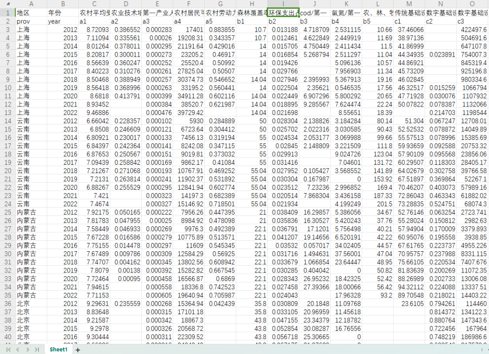Click the Select All corner box
Screen dimensions: 489x354
coord(7,4)
